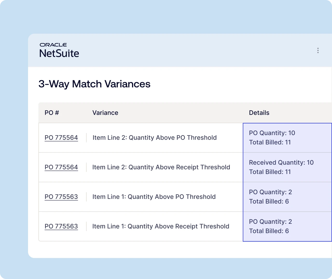Select the Variance column header

pos(105,113)
